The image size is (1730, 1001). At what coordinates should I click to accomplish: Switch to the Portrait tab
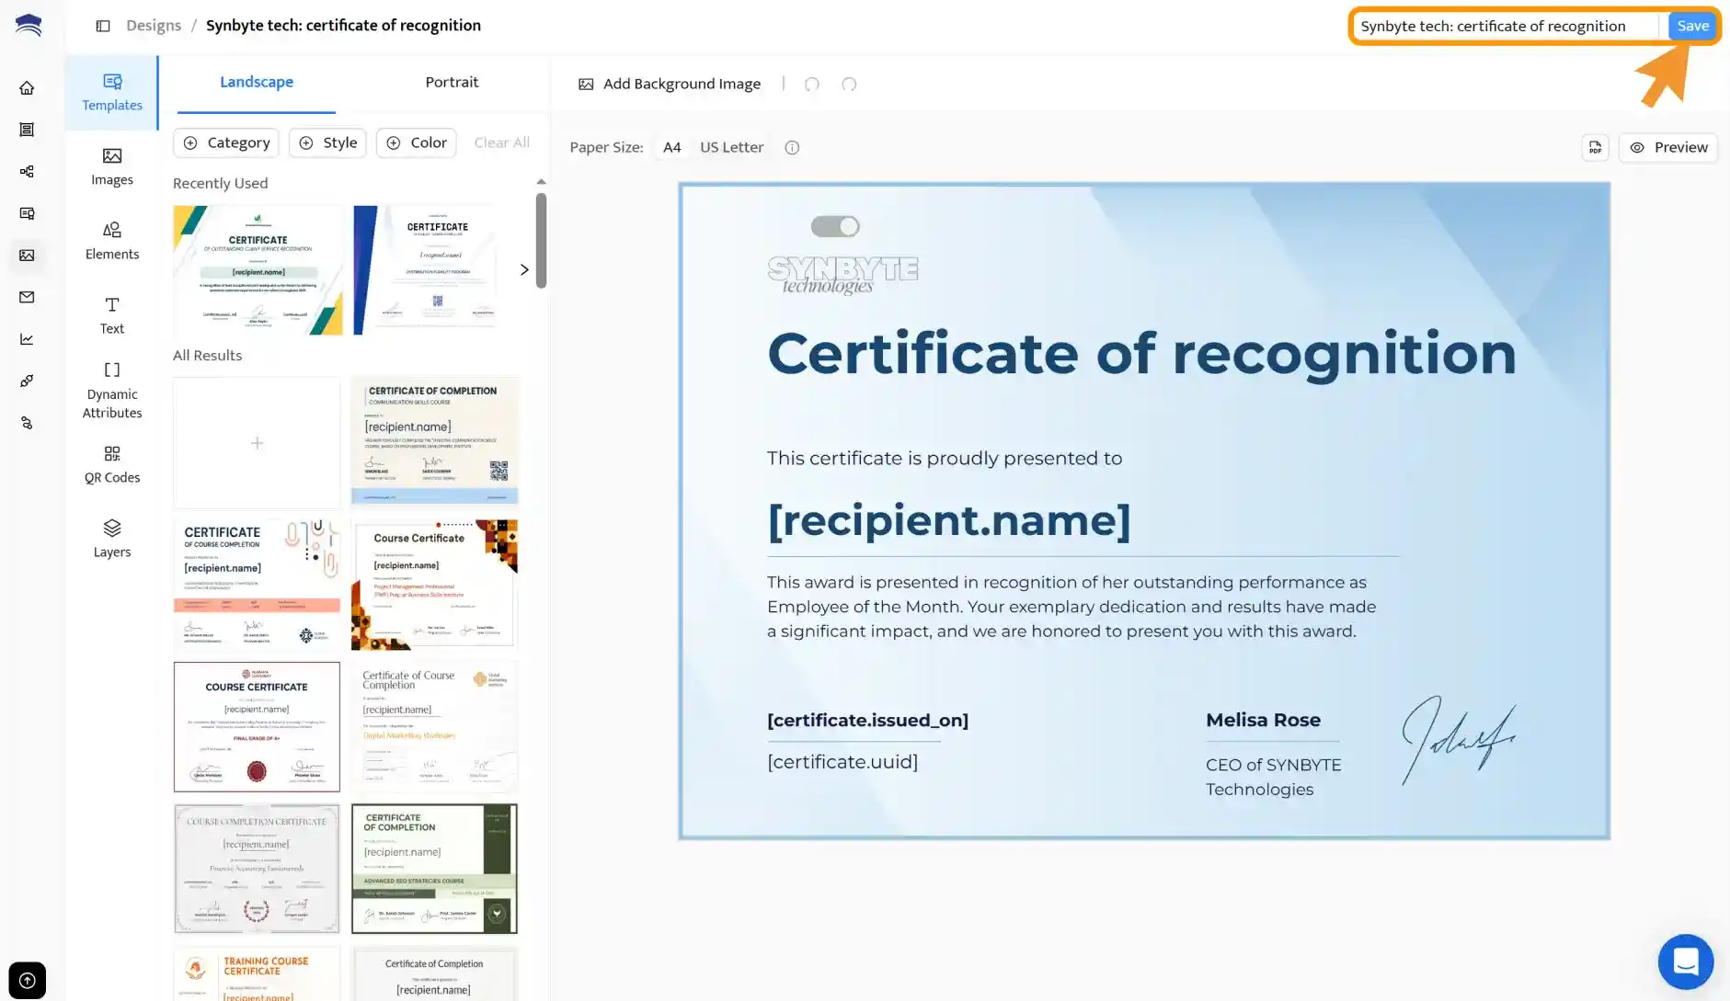click(452, 82)
